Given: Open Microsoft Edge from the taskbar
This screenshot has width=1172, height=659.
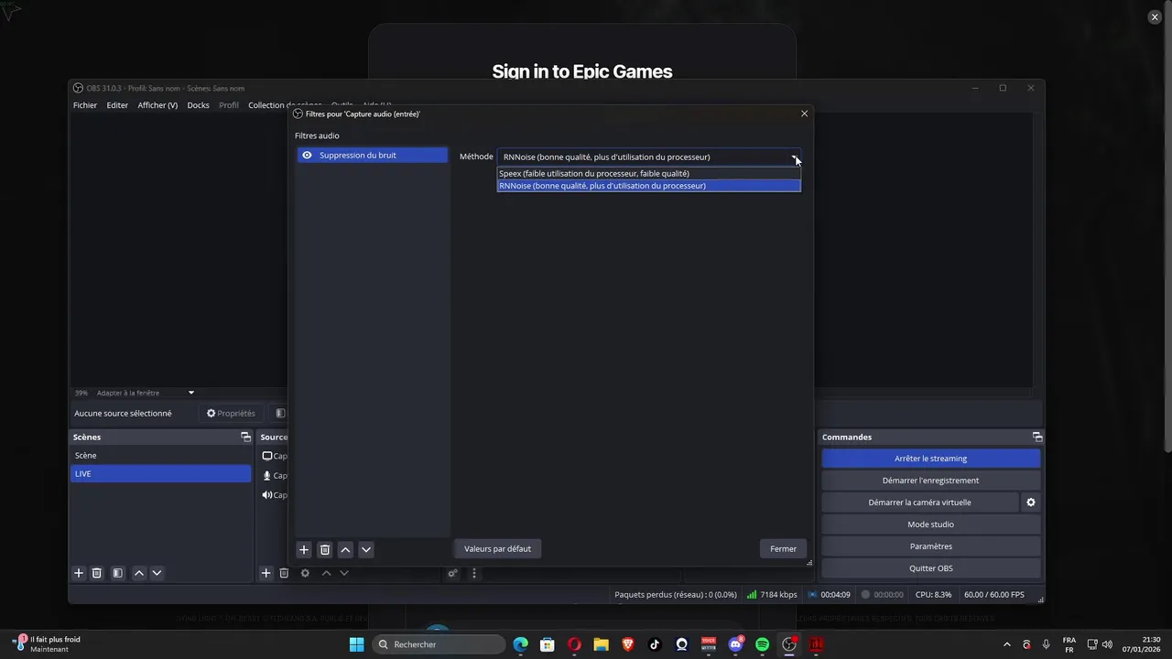Looking at the screenshot, I should point(520,644).
